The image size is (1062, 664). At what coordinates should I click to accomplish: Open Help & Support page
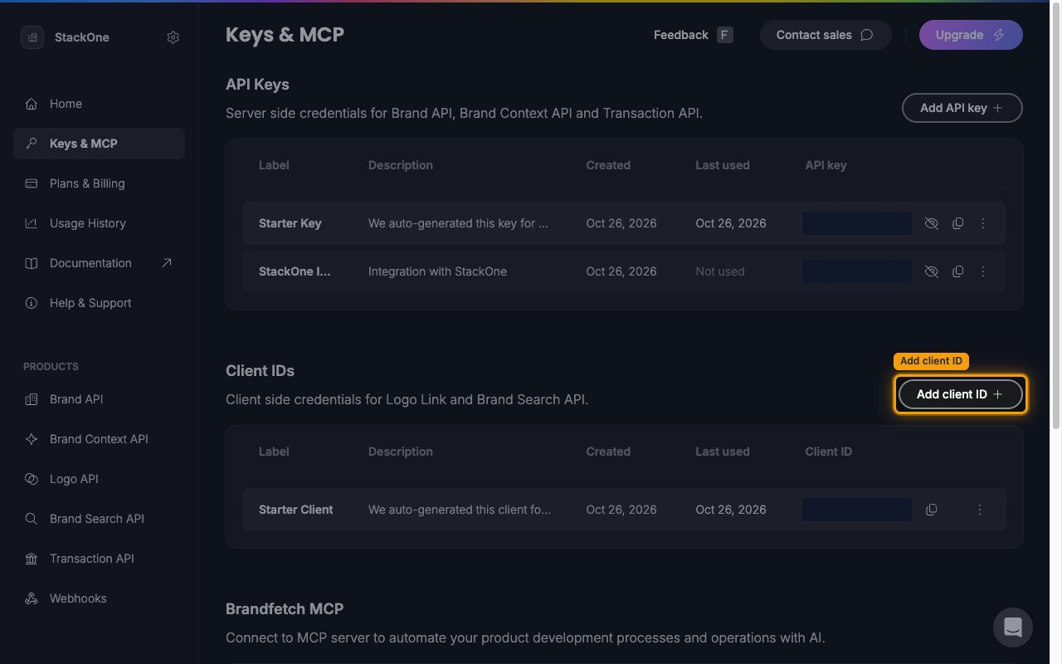pyautogui.click(x=100, y=303)
